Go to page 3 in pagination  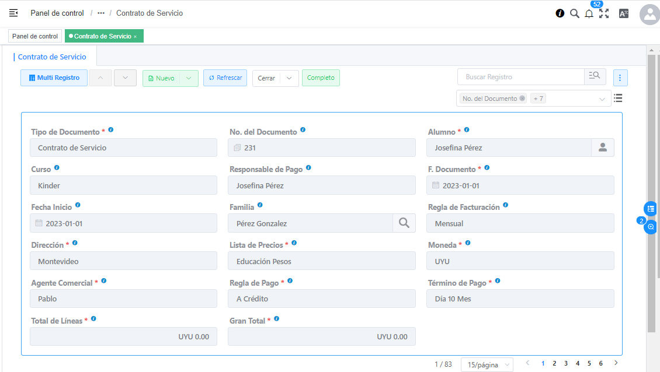(x=566, y=364)
